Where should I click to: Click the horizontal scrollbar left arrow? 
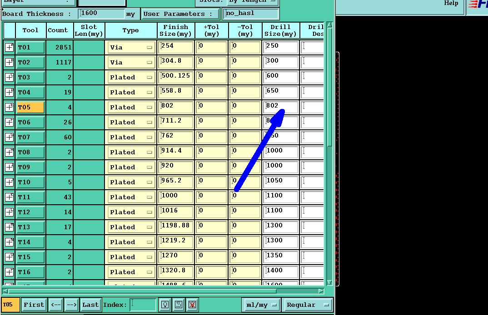click(x=5, y=291)
